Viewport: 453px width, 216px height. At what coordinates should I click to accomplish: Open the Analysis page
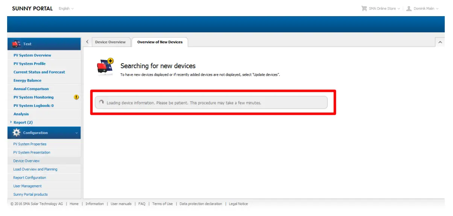[x=21, y=114]
